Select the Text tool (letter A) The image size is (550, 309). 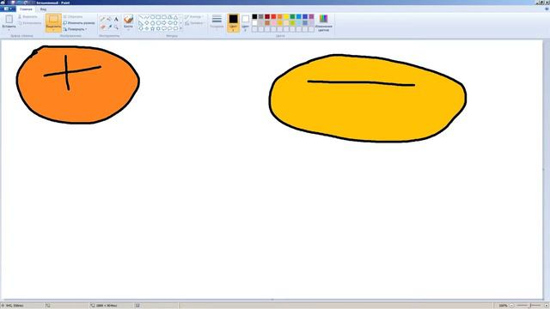point(116,19)
